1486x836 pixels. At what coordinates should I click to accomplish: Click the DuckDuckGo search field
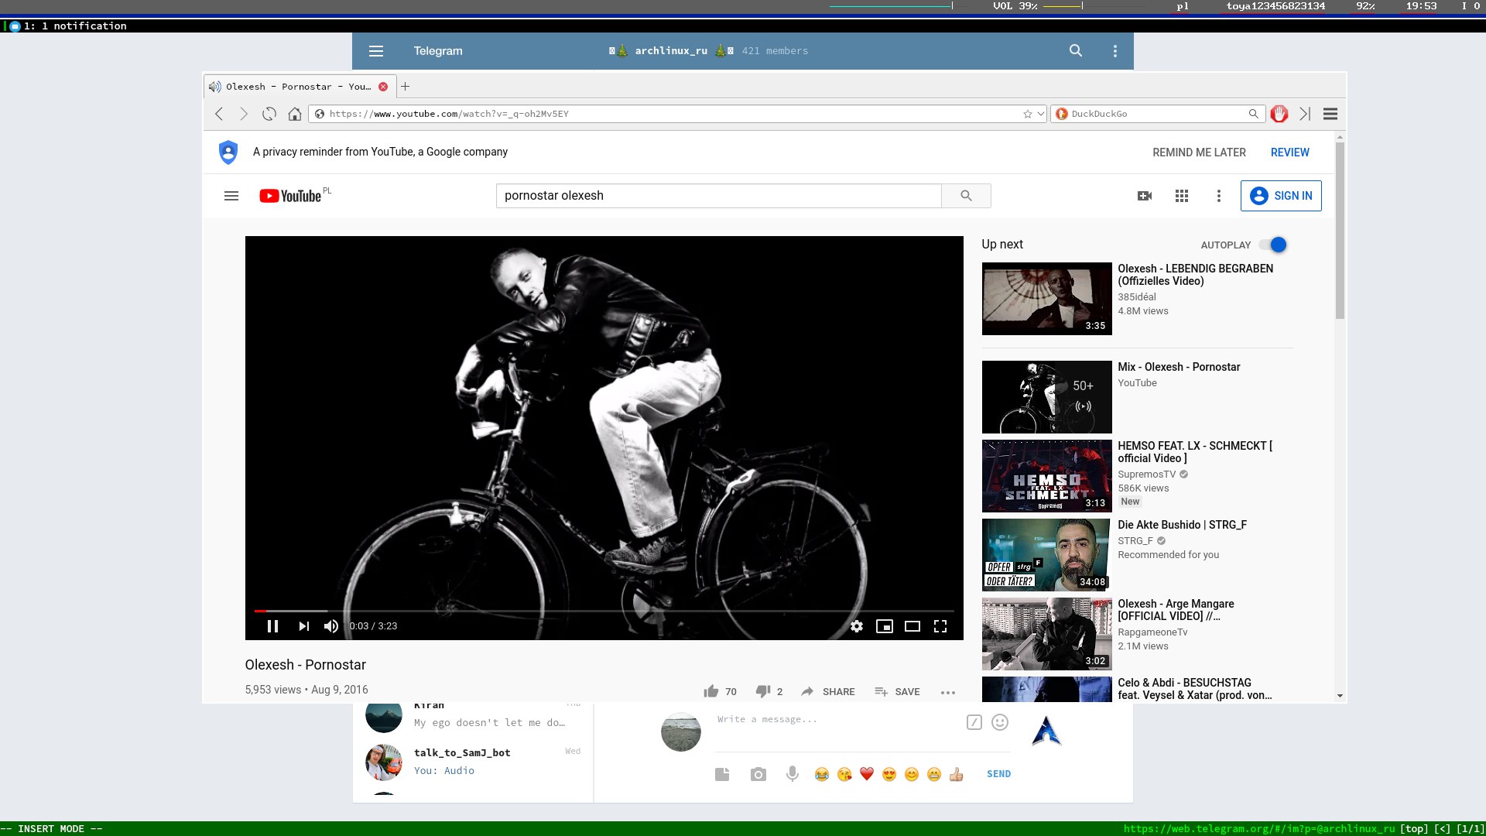tap(1159, 114)
